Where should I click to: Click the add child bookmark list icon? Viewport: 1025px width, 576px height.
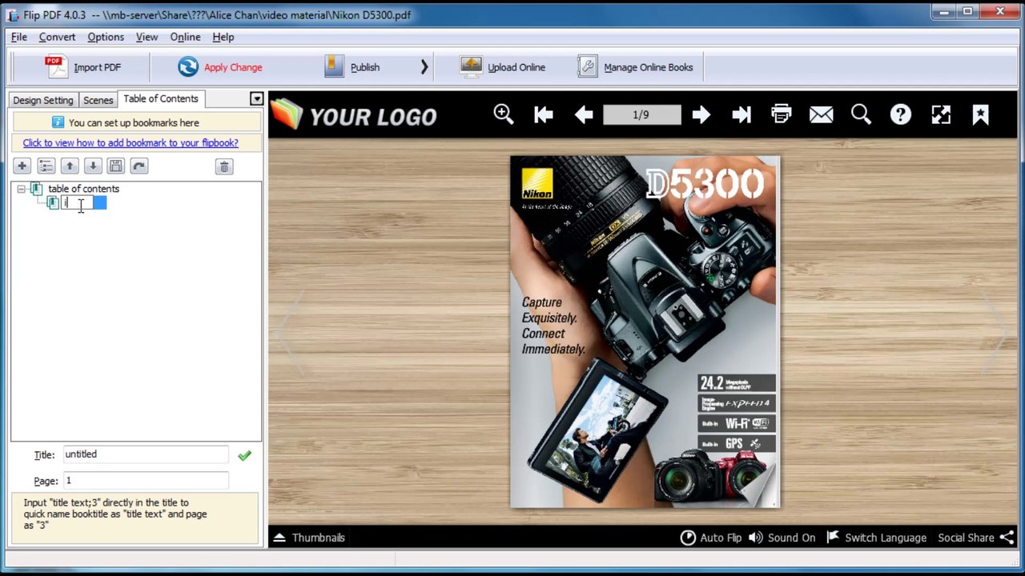pos(46,166)
